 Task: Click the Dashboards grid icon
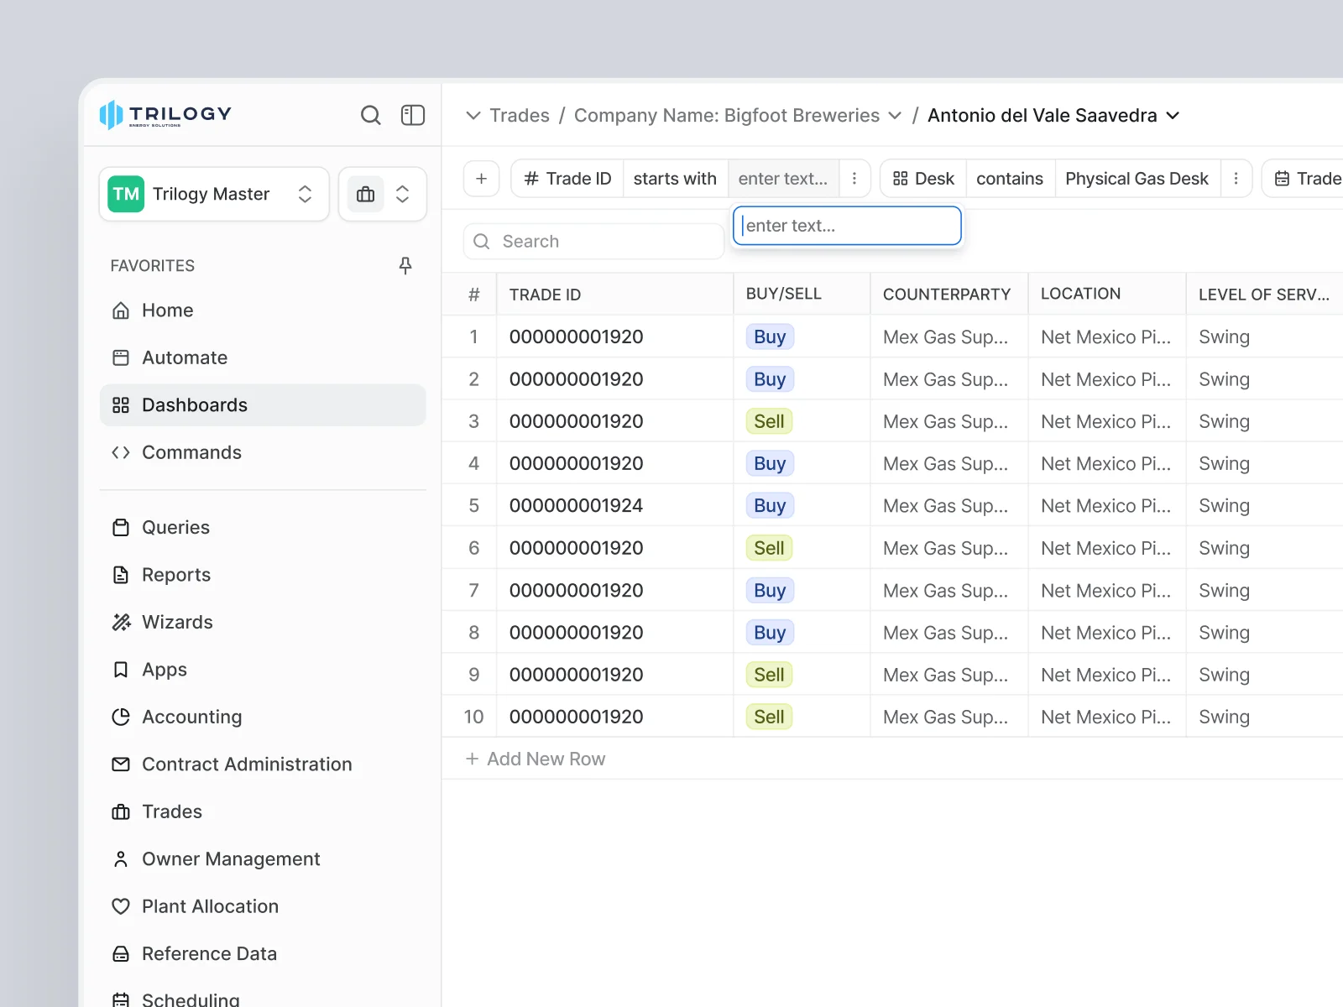point(121,405)
